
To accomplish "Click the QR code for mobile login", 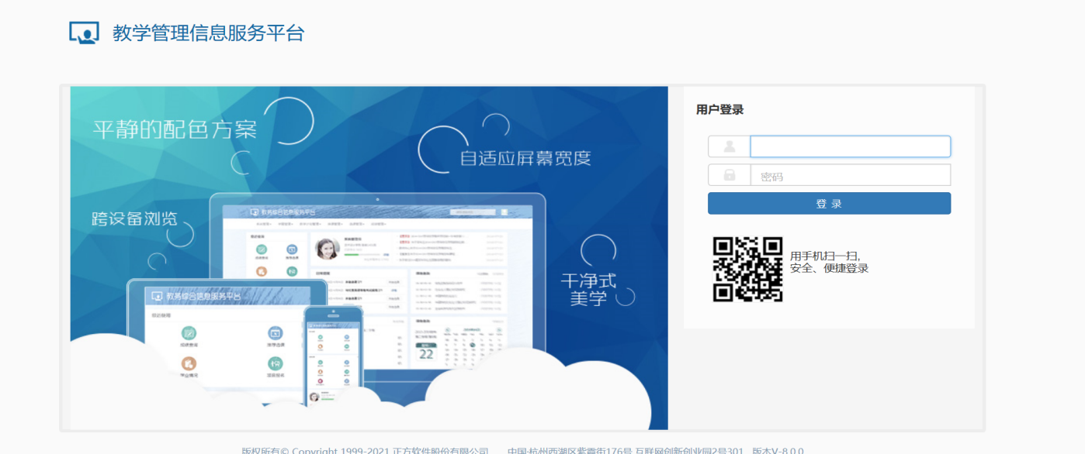I will (747, 269).
